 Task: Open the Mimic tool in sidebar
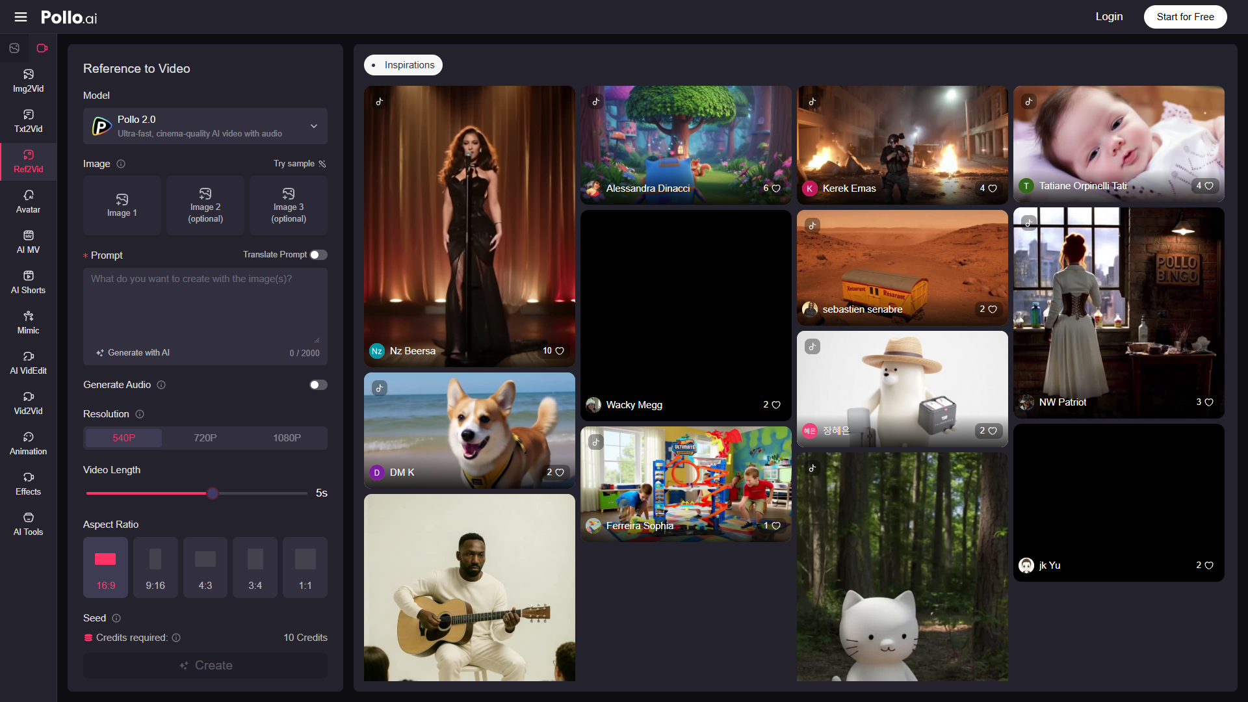point(28,322)
